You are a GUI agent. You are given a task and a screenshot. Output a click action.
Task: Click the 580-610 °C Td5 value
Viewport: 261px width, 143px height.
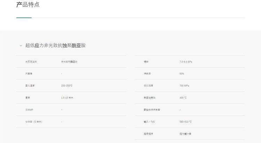click(185, 122)
